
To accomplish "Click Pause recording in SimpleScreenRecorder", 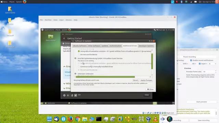I will coord(189,57).
